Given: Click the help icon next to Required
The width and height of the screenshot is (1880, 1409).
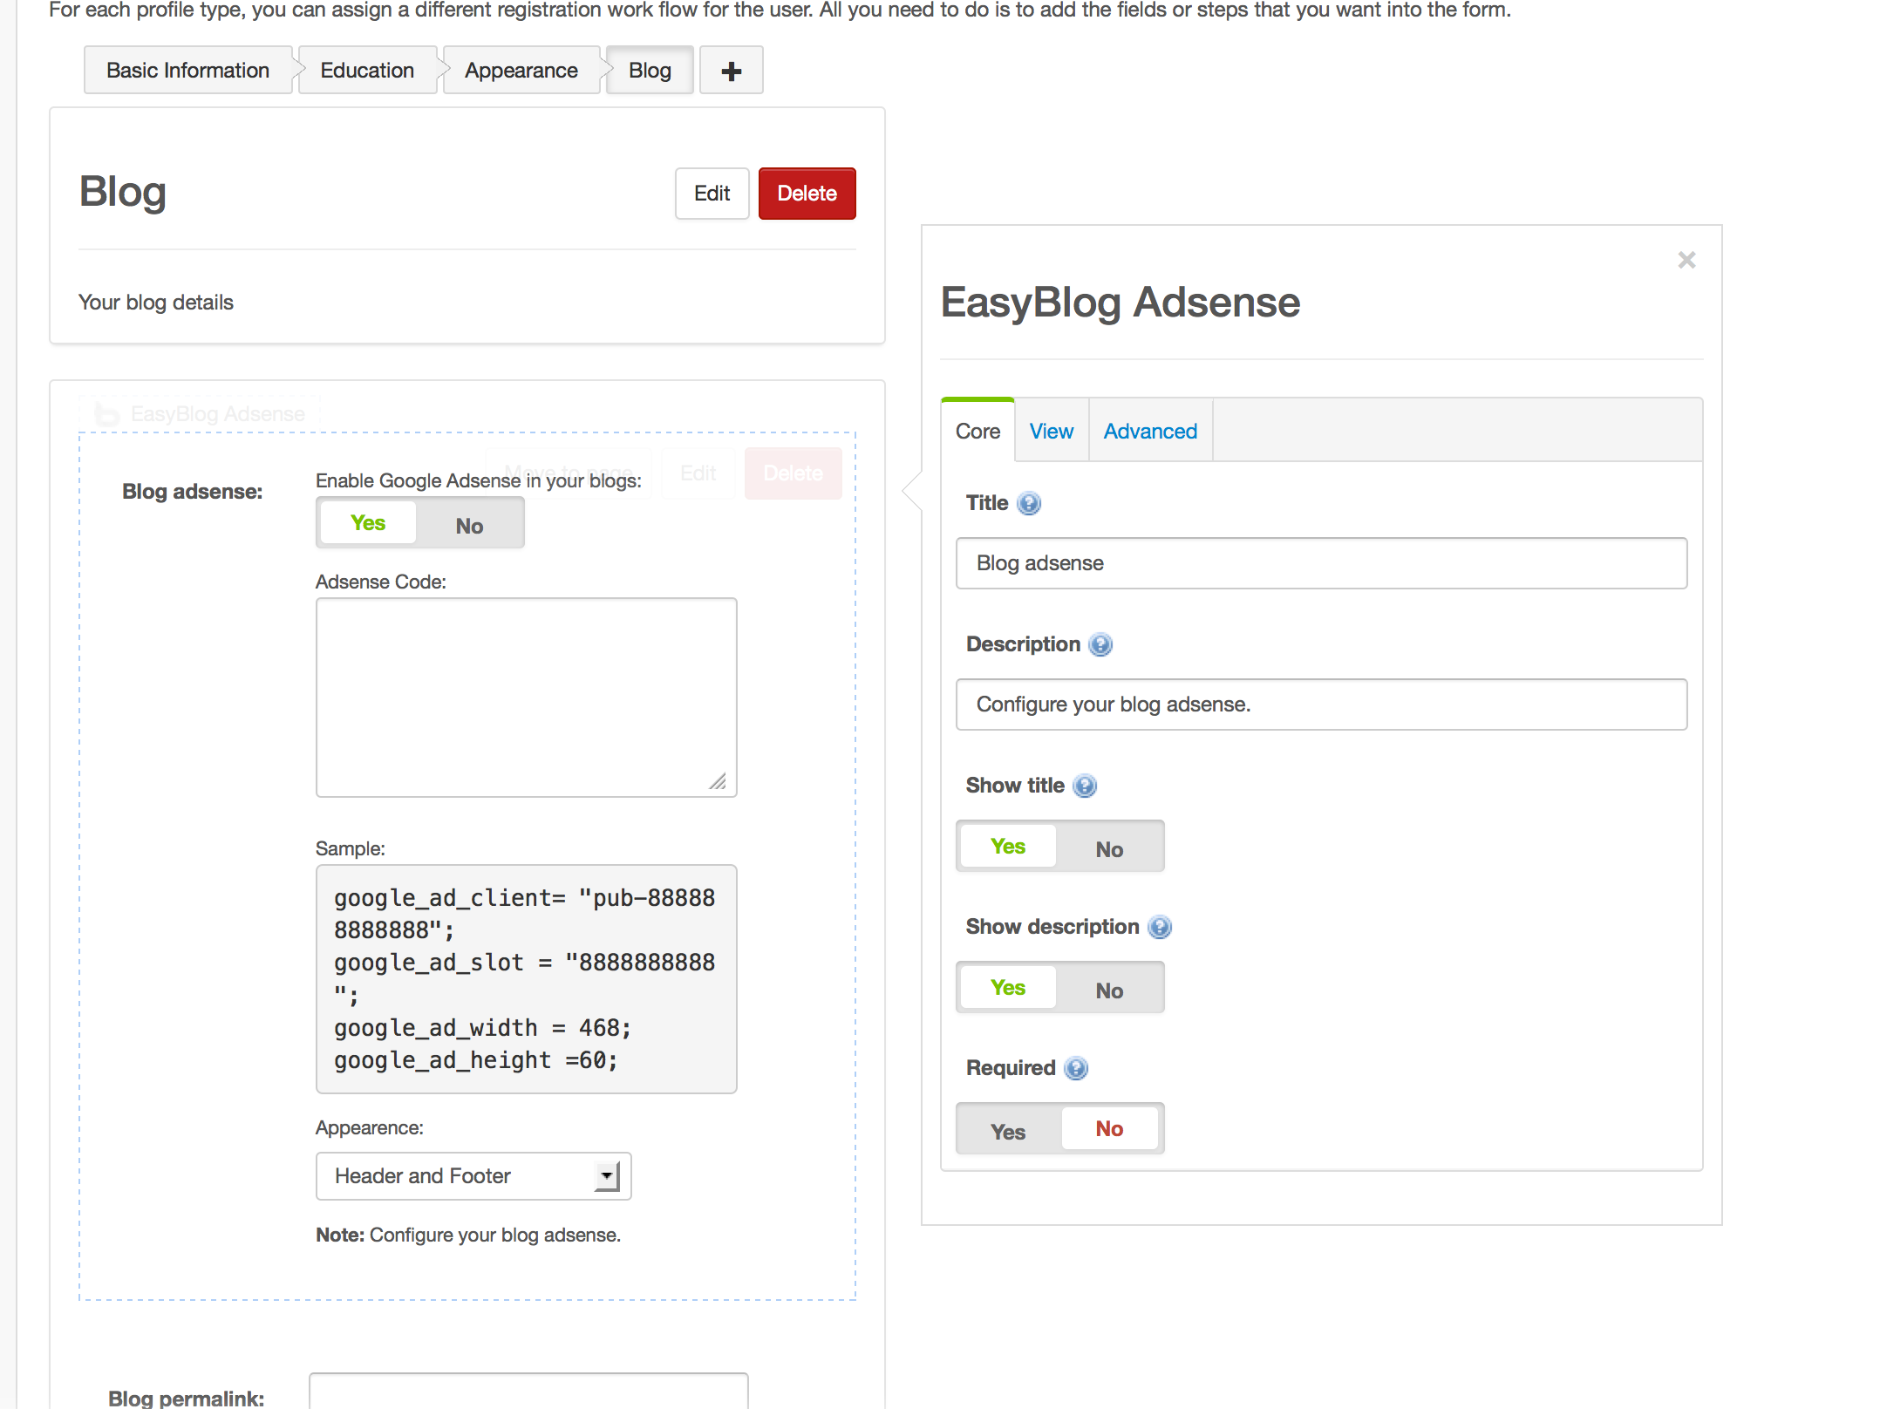Looking at the screenshot, I should (1076, 1068).
